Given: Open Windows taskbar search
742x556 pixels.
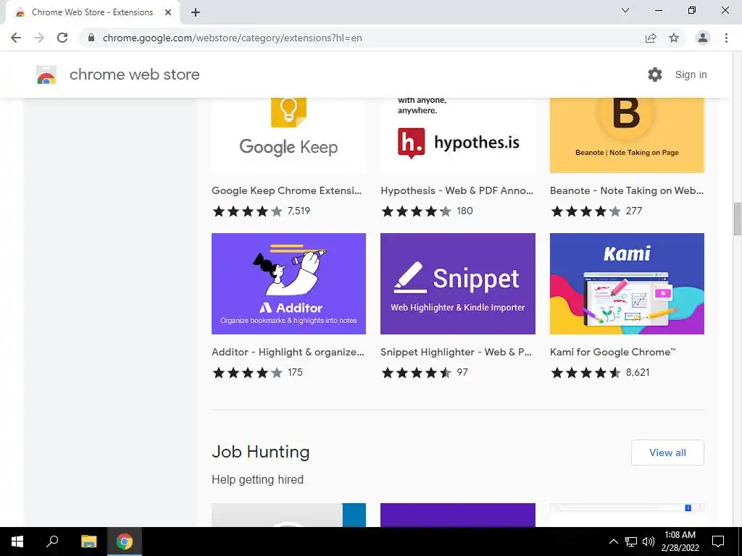Looking at the screenshot, I should 52,542.
